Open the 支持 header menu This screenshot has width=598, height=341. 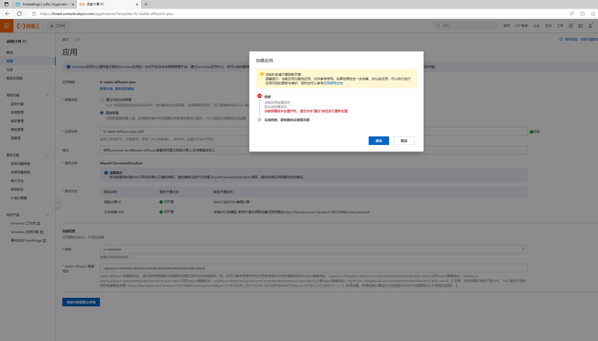(x=548, y=26)
